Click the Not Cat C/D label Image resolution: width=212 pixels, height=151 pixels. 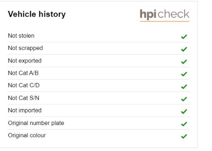tap(24, 85)
